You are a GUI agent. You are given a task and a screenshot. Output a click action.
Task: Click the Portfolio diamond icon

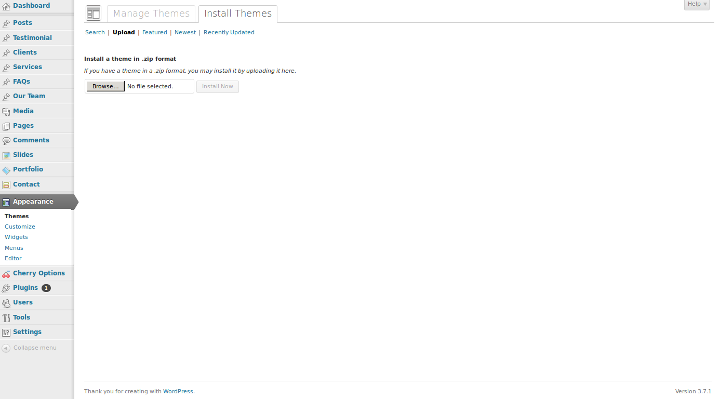6,170
